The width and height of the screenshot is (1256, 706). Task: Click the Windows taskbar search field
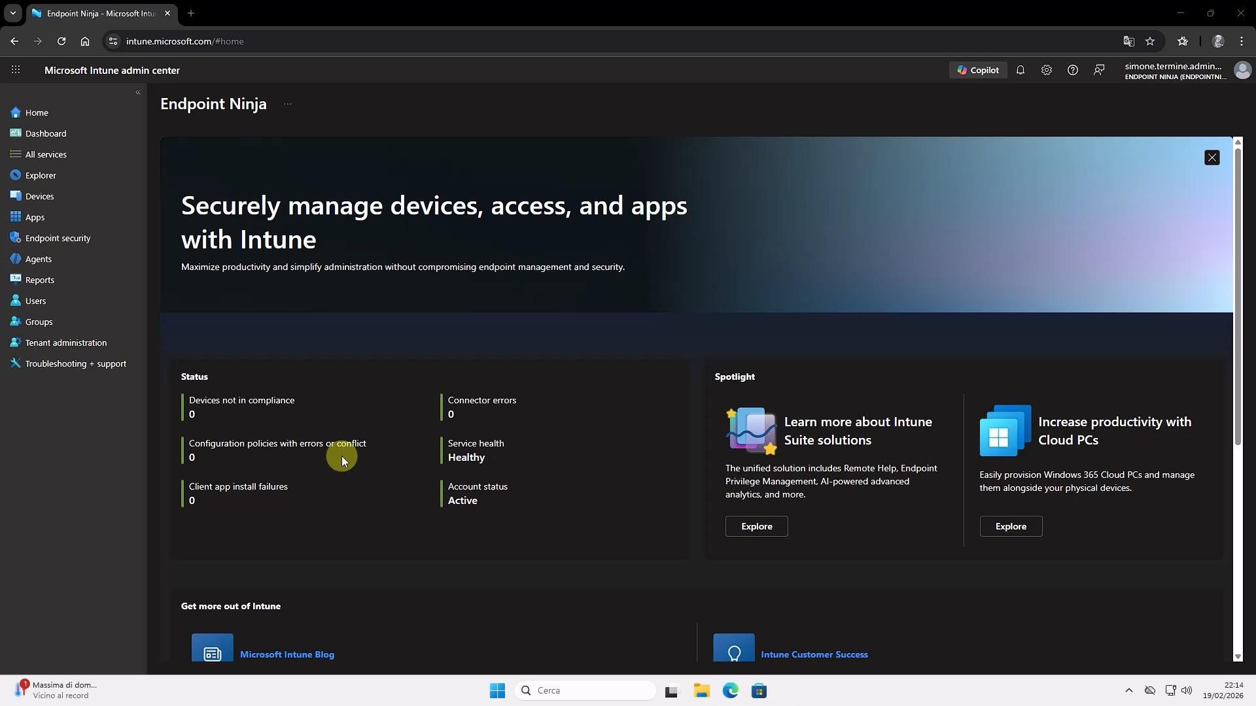click(585, 690)
